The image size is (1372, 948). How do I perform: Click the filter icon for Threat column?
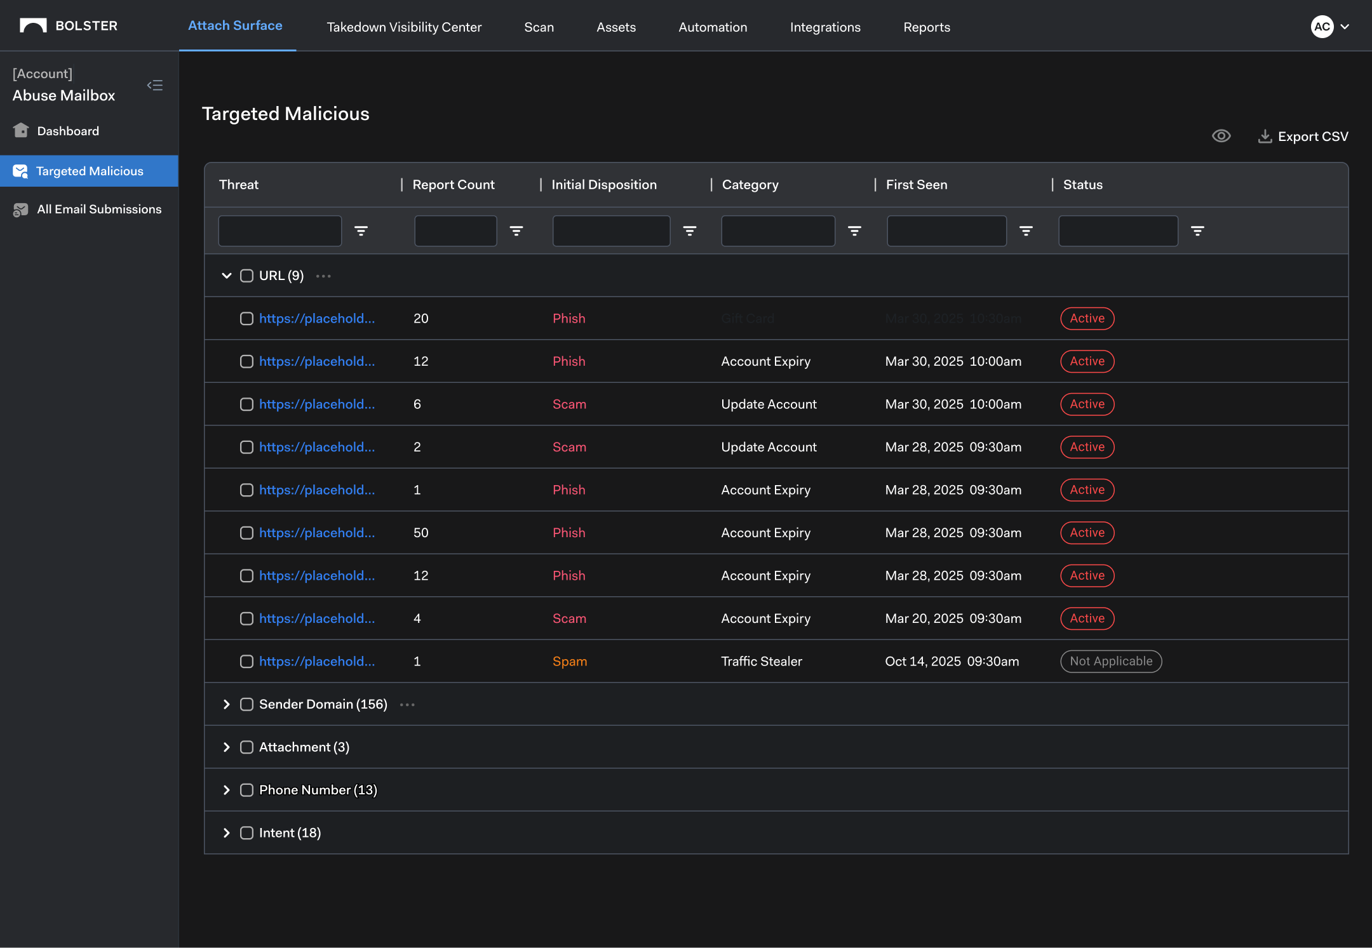[361, 231]
